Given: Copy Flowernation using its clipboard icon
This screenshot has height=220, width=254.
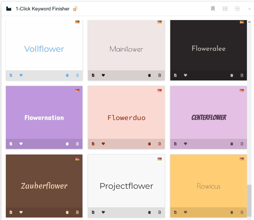Looking at the screenshot, I should 67,144.
